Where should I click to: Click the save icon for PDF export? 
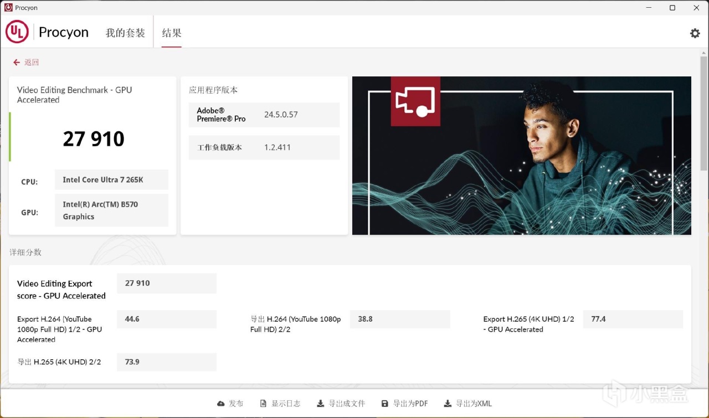385,404
